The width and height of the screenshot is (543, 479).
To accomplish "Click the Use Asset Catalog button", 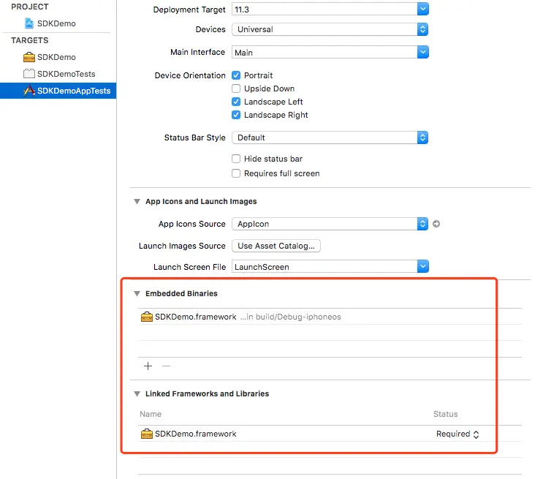I will [276, 246].
